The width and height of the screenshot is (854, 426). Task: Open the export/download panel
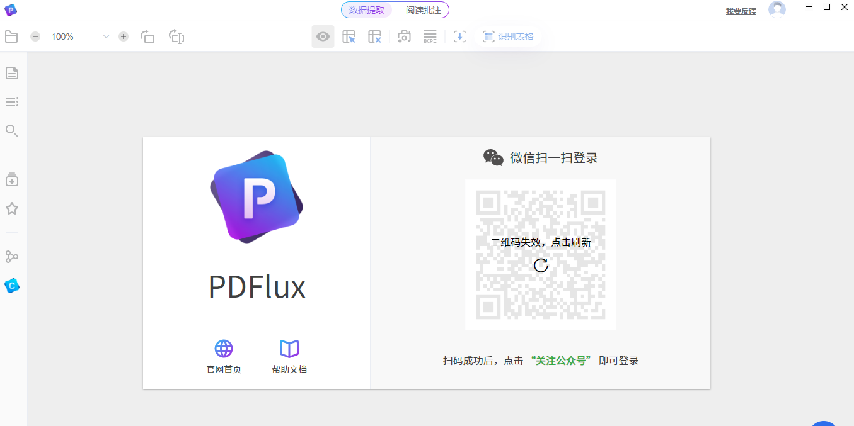[x=11, y=179]
